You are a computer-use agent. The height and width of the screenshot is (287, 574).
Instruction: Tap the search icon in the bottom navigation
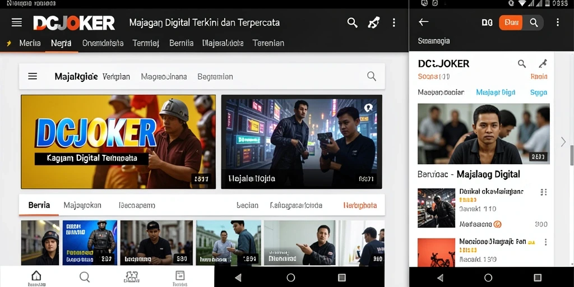(85, 277)
